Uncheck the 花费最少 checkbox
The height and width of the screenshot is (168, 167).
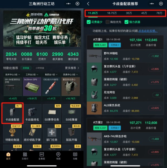tap(89, 22)
